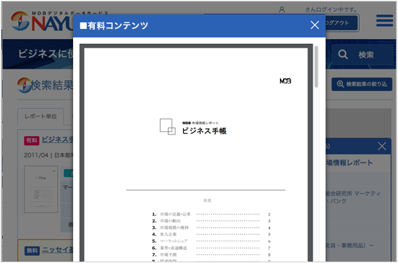
Task: Close the 市場情報レポート side panel
Action: click(382, 146)
